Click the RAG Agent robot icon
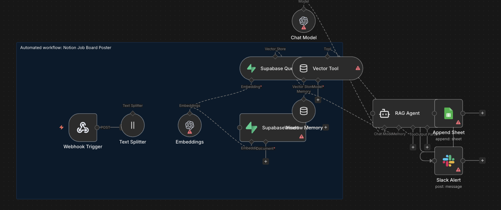Screen dimensions: 501x210 pos(384,113)
